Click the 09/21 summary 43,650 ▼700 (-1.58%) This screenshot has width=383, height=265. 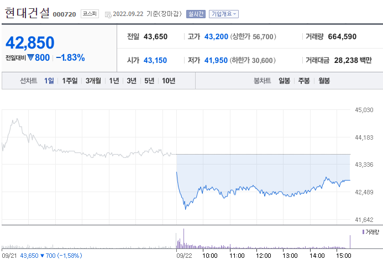point(51,256)
